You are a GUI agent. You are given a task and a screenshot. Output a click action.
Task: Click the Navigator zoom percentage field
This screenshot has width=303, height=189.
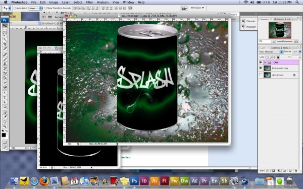(x=264, y=41)
